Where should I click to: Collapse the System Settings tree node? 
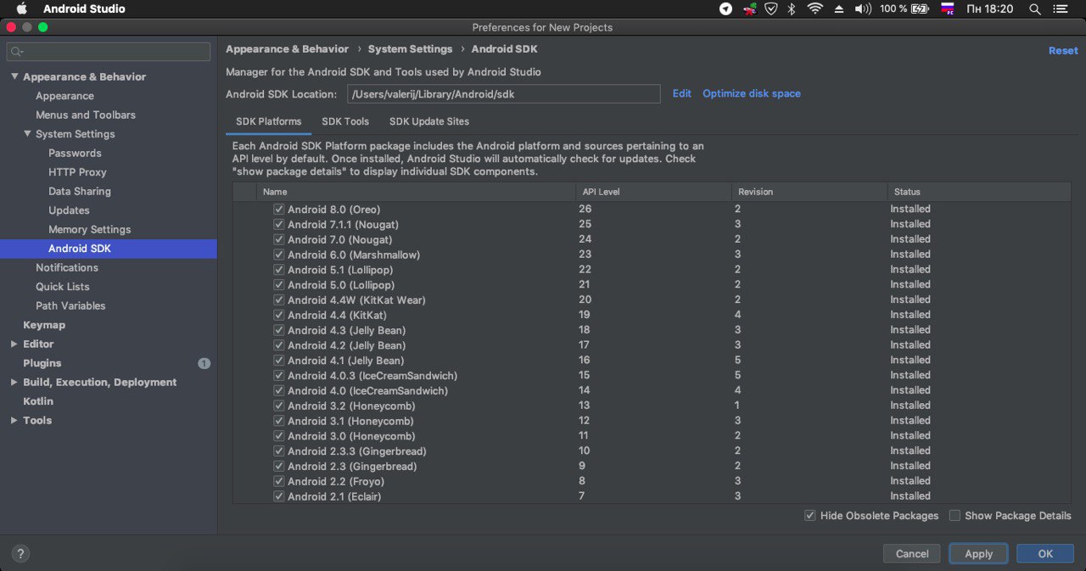(27, 134)
